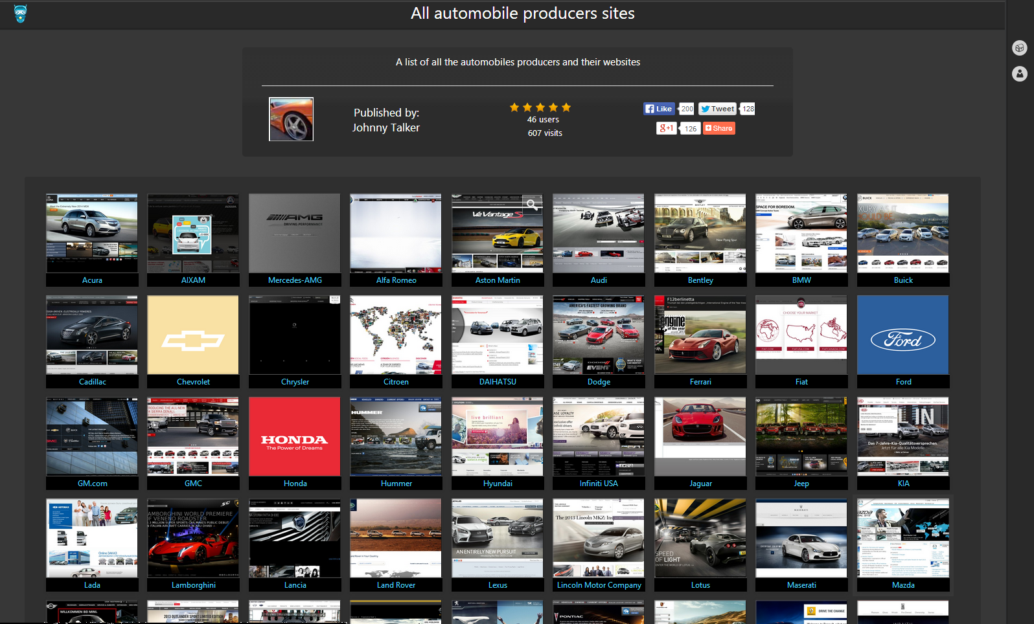Viewport: 1034px width, 624px height.
Task: Open the Jaguar site thumbnail
Action: pyautogui.click(x=700, y=437)
